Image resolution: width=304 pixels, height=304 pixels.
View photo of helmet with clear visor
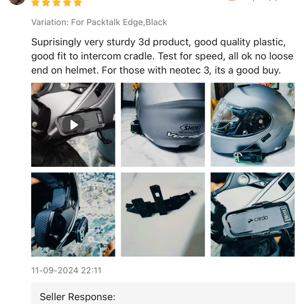pos(253,125)
